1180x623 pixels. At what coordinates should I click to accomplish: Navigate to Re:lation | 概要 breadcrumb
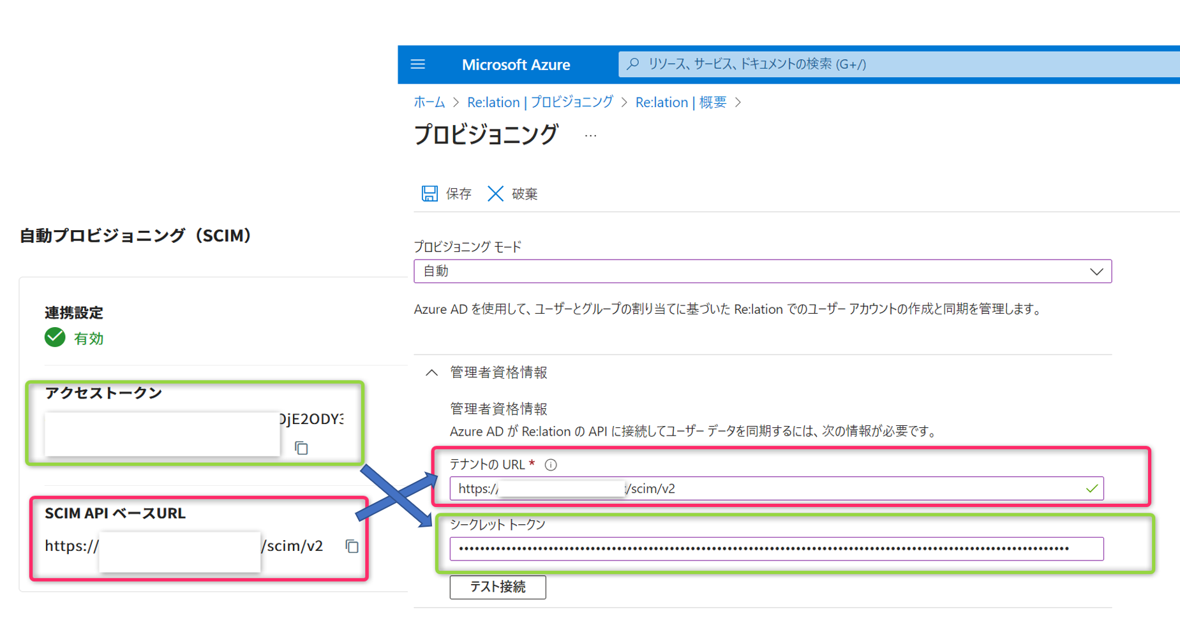pyautogui.click(x=680, y=103)
